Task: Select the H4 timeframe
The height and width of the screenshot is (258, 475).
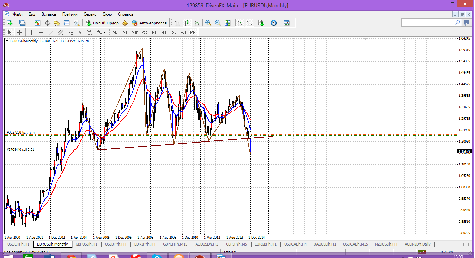Action: click(x=164, y=32)
